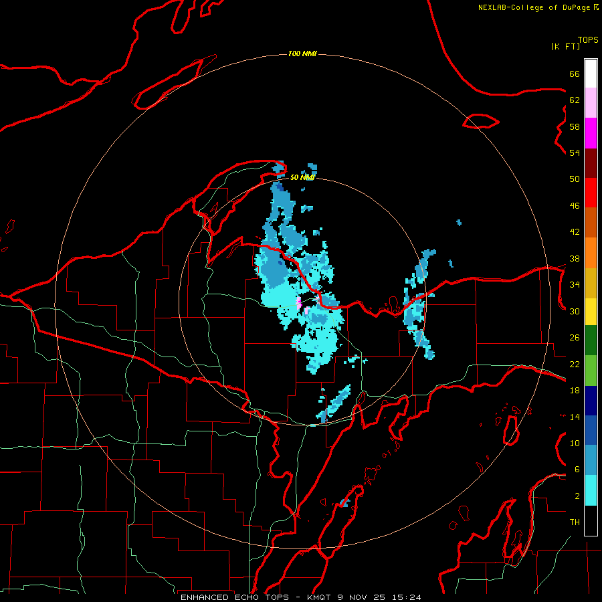Viewport: 602px width, 602px height.
Task: Click the 30 legend value
Action: 575,311
